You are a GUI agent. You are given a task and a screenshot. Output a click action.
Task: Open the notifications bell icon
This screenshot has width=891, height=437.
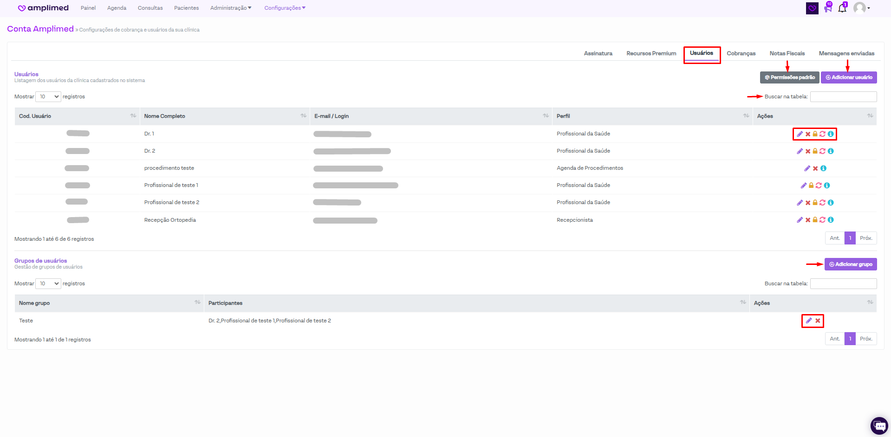click(x=842, y=8)
